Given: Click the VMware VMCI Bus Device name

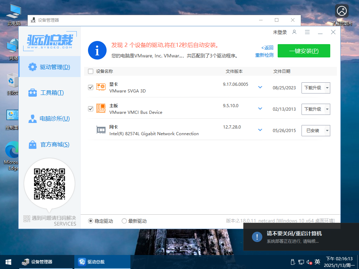Looking at the screenshot, I should (136, 112).
